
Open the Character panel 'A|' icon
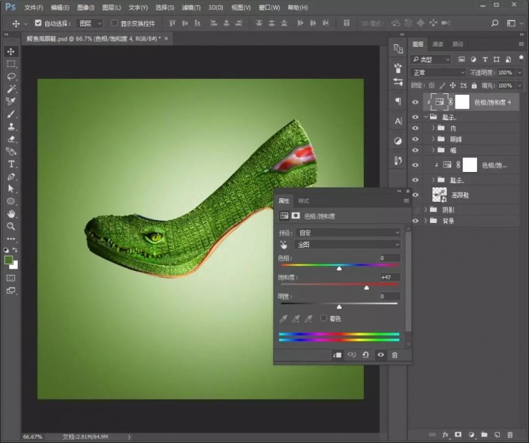tap(398, 121)
